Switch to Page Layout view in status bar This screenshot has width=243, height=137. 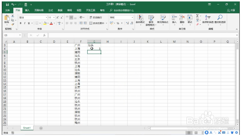coord(196,133)
